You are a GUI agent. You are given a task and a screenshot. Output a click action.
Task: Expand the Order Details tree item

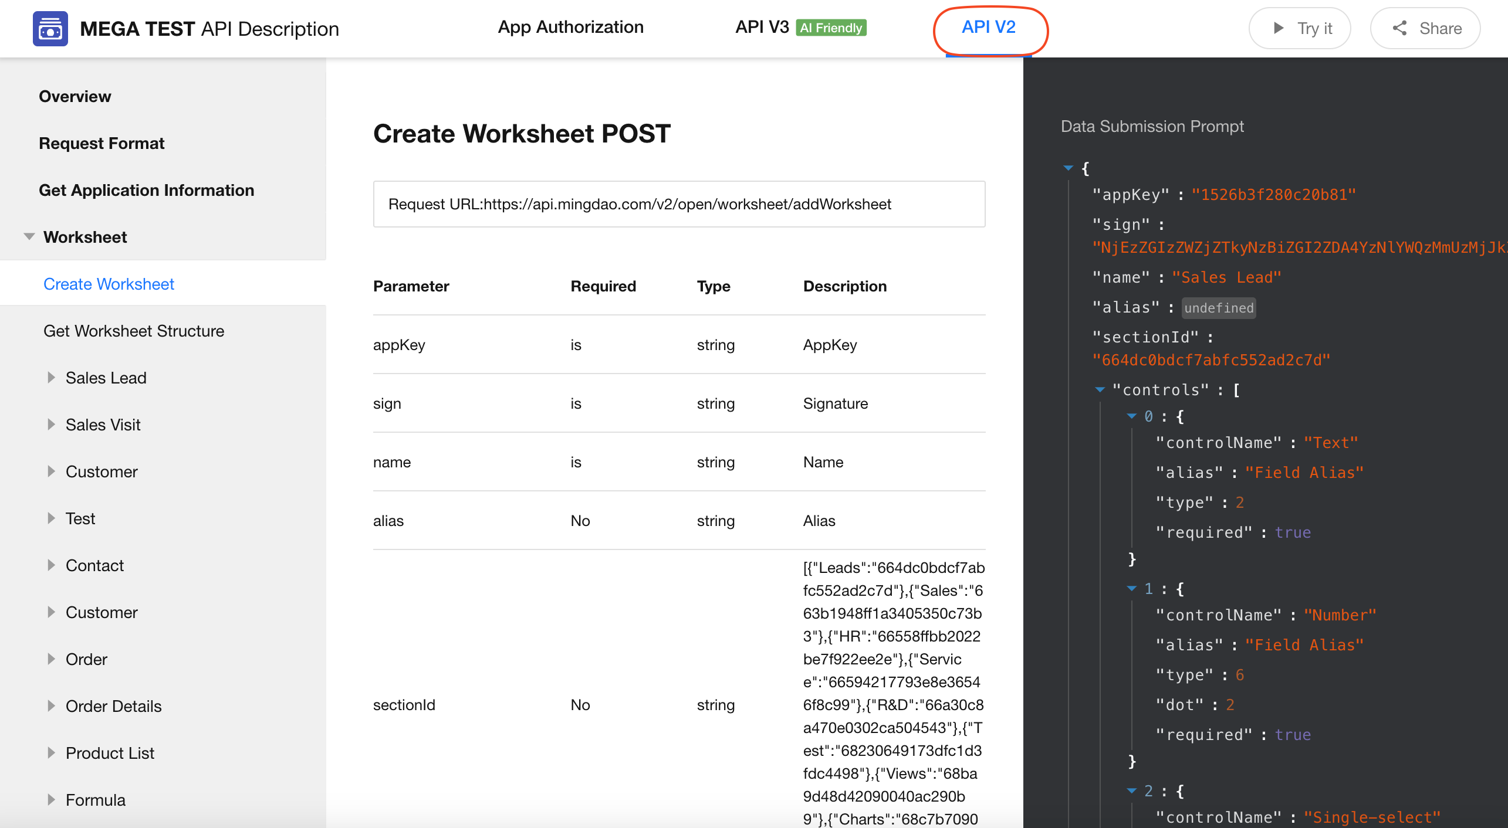[x=51, y=706]
